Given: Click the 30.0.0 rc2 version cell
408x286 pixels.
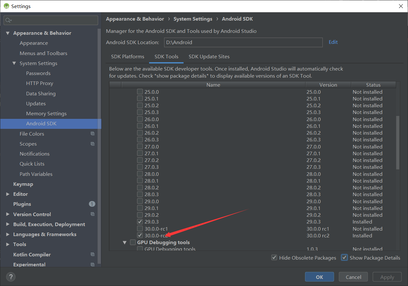Looking at the screenshot, I should point(318,235).
